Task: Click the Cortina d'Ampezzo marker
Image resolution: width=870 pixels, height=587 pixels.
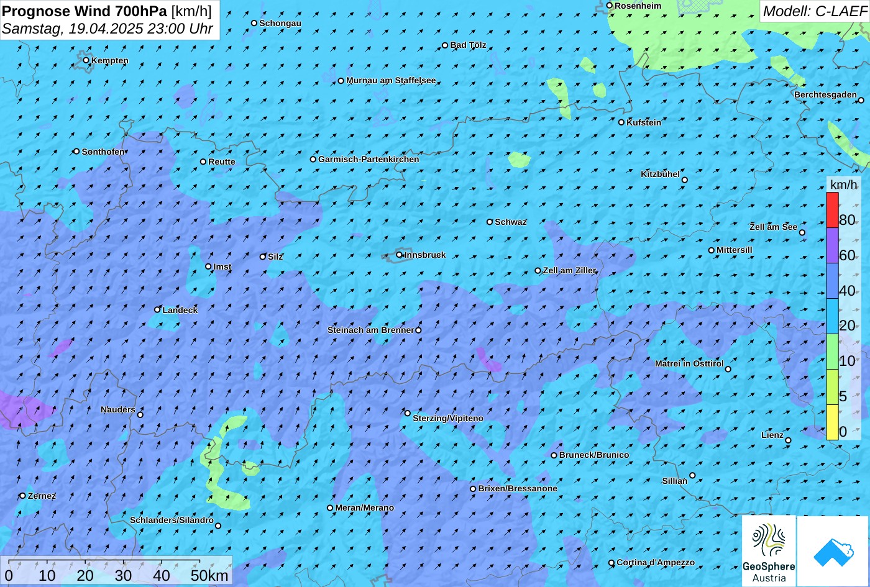Action: coord(611,563)
